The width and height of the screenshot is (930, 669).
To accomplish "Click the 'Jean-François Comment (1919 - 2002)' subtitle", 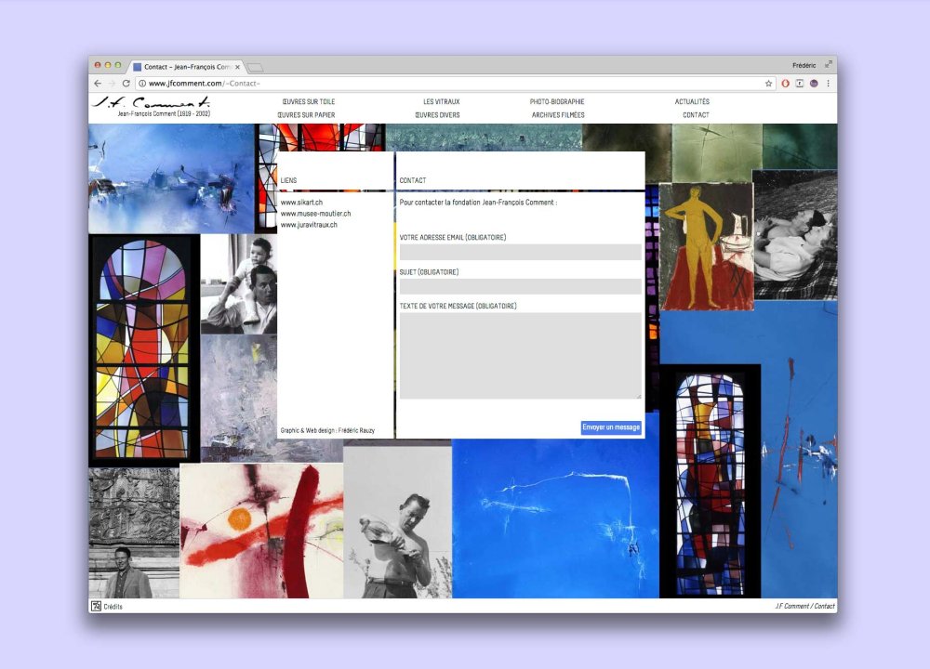I will [x=164, y=113].
